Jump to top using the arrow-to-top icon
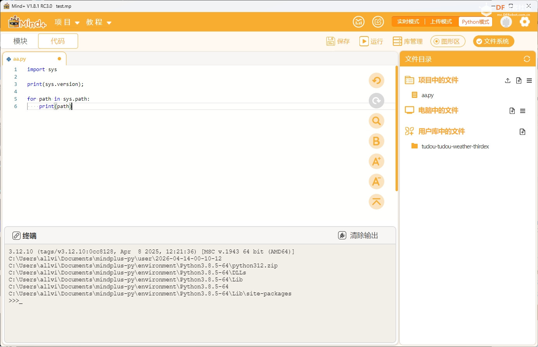 [376, 202]
